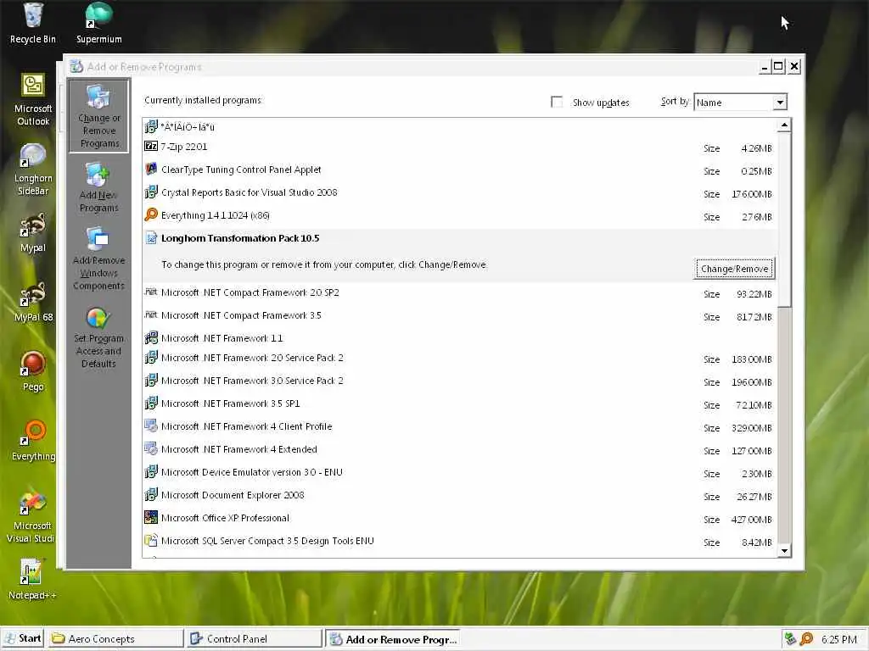
Task: Select Microsoft .NET Framework 2.0 Service Pack 2
Action: (459, 359)
